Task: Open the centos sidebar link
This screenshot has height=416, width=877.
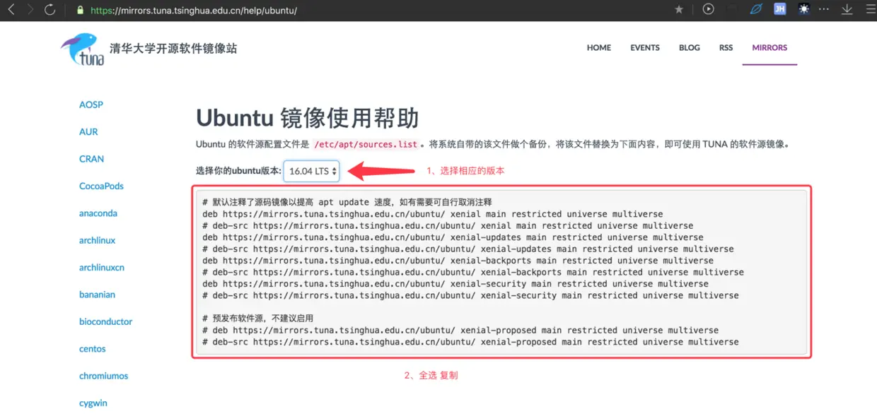Action: click(x=92, y=349)
